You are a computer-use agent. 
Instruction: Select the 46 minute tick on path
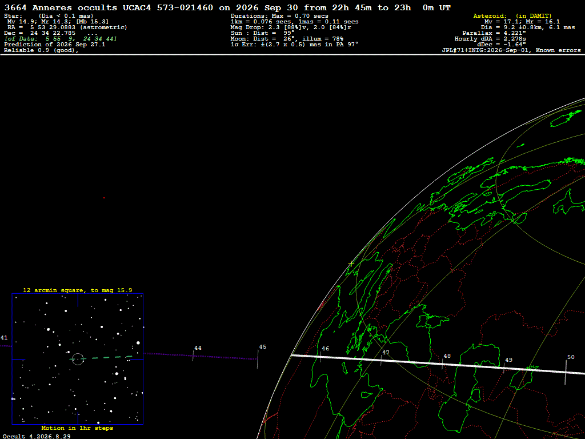pyautogui.click(x=320, y=357)
